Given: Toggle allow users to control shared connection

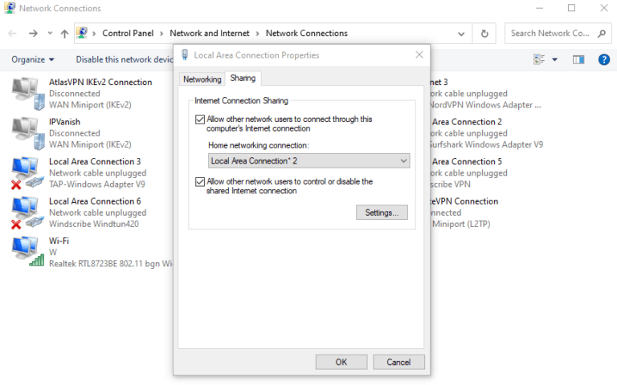Looking at the screenshot, I should [x=200, y=182].
